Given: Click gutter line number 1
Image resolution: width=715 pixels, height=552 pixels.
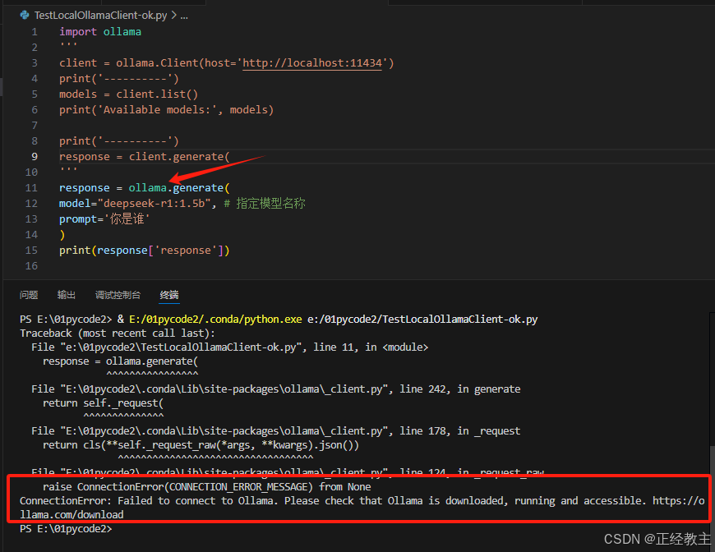Looking at the screenshot, I should [x=35, y=32].
